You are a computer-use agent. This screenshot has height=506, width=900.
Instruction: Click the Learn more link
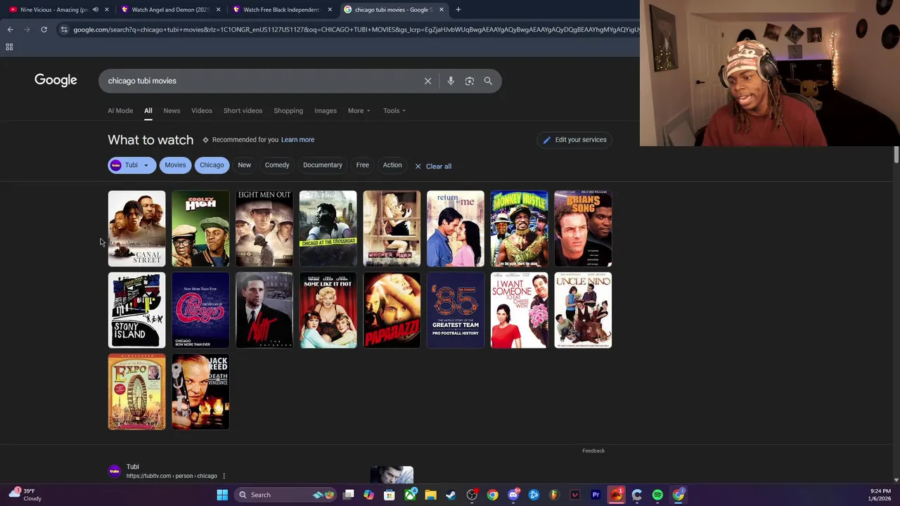297,140
